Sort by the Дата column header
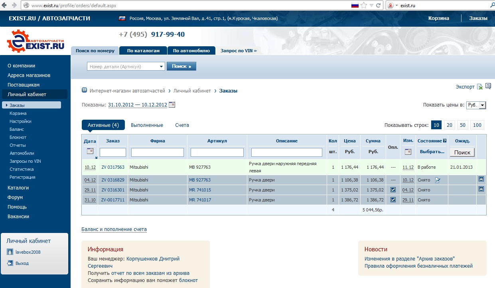 pos(90,141)
